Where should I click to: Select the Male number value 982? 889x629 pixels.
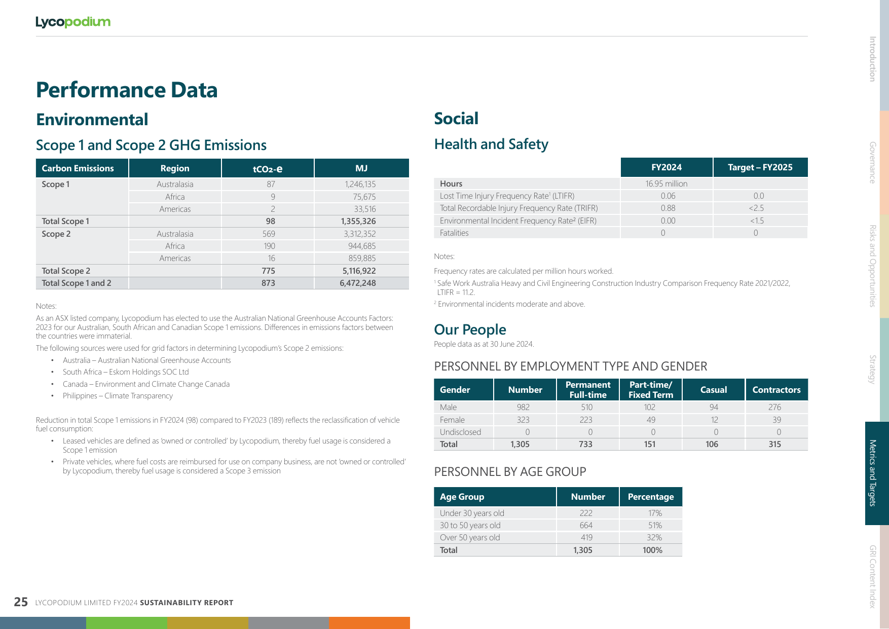[523, 408]
